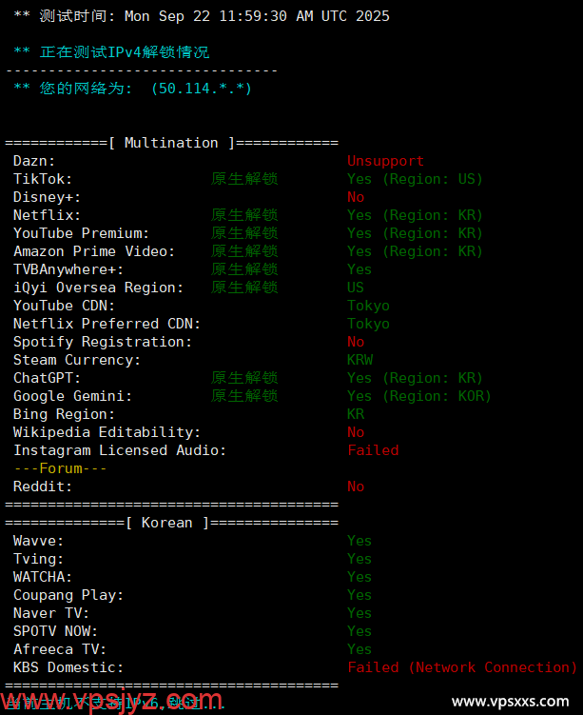Select the Coupang Play Yes result
This screenshot has width=583, height=715.
(x=360, y=595)
